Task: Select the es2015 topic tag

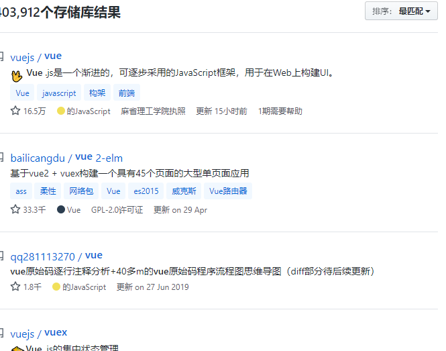Action: point(146,191)
